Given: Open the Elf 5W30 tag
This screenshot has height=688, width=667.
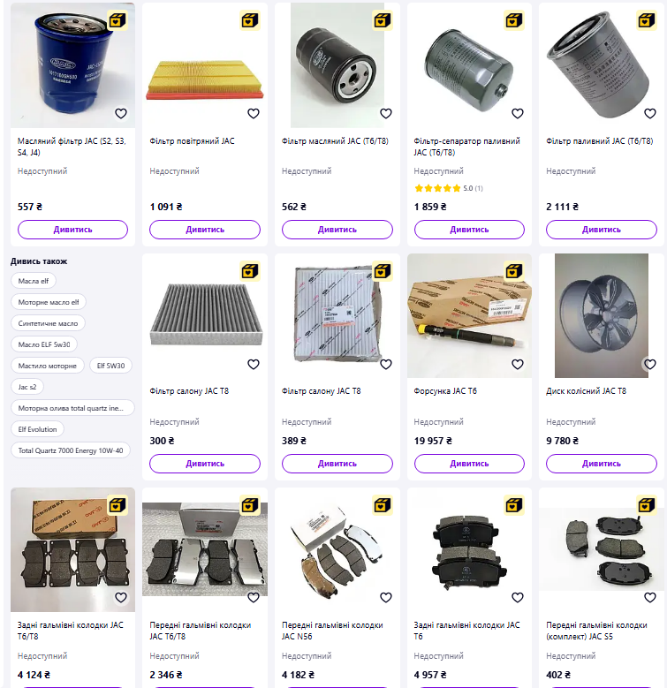Looking at the screenshot, I should click(x=110, y=366).
